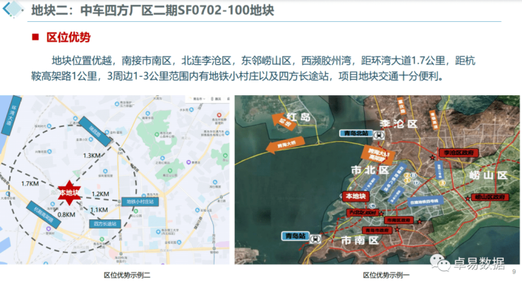Click the diamond arrow logo beside title
The height and width of the screenshot is (287, 522).
click(13, 8)
